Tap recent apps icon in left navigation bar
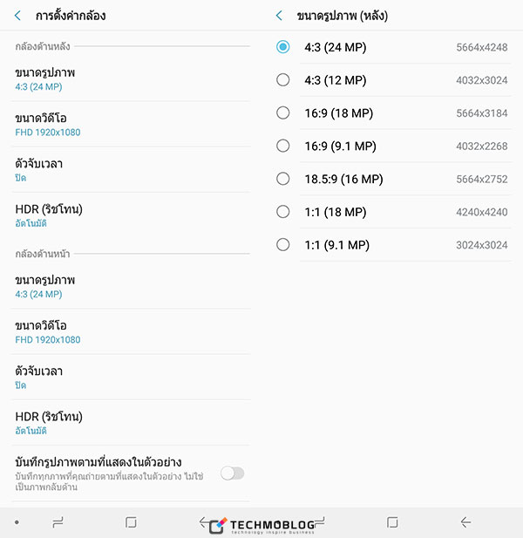This screenshot has height=538, width=523. (x=58, y=522)
